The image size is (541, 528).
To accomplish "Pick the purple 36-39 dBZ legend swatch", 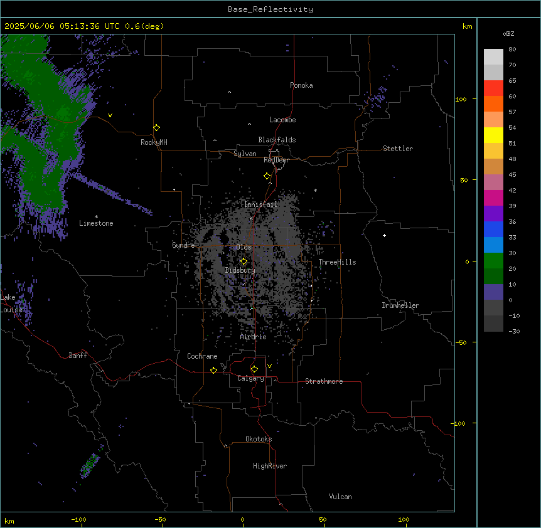I will pos(493,214).
